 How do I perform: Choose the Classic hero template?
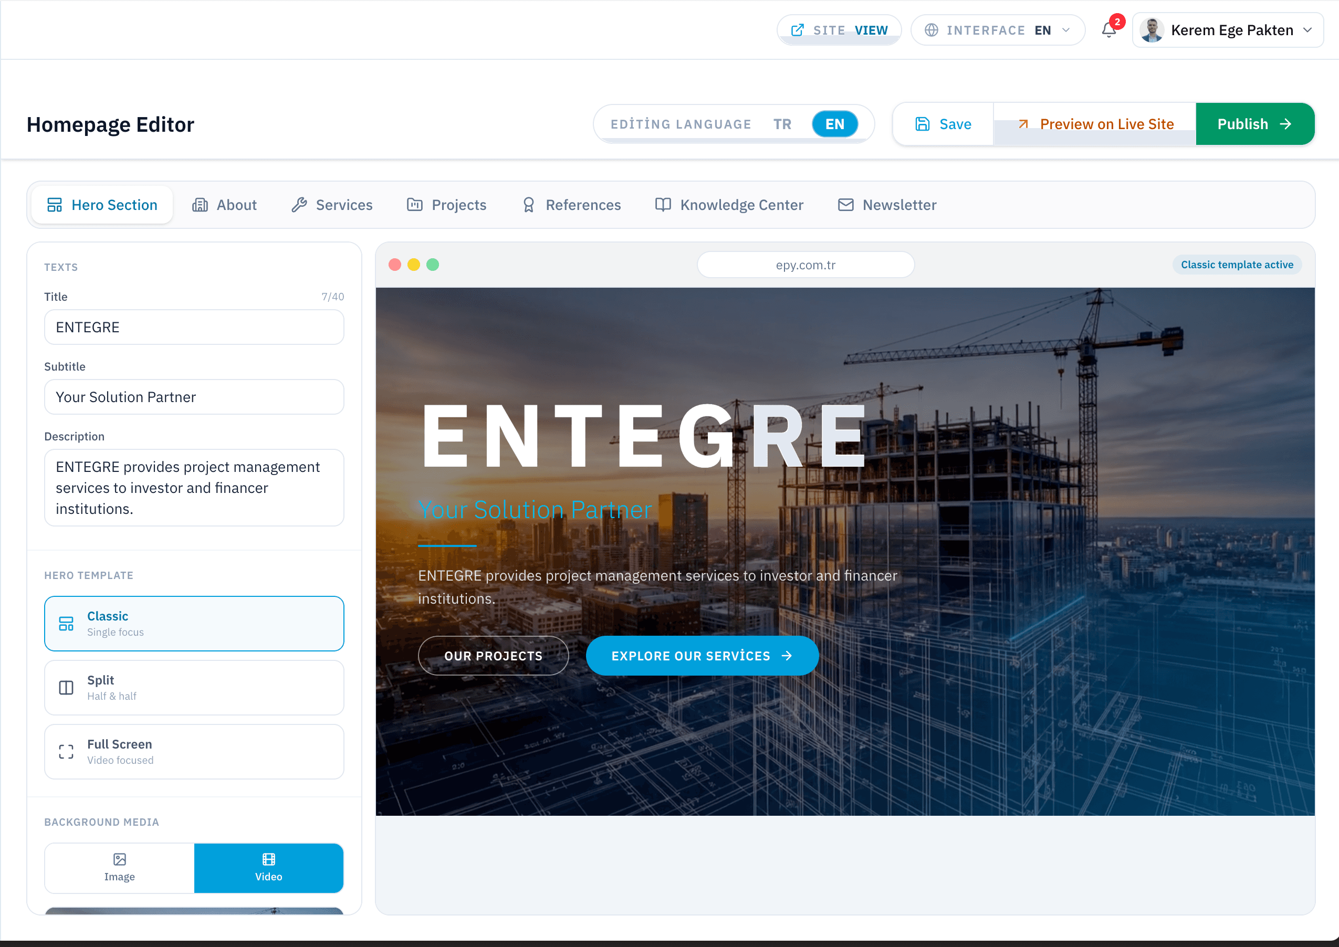pos(194,623)
